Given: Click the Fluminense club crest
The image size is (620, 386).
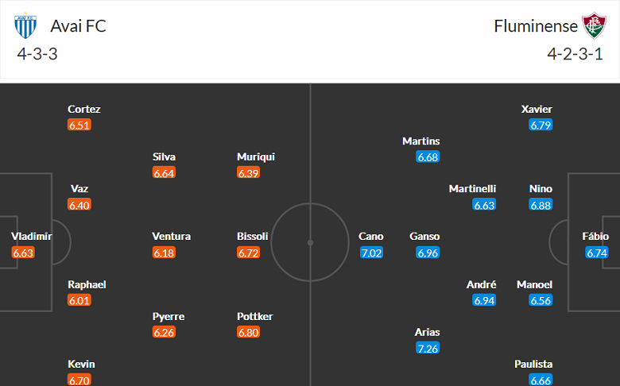Looking at the screenshot, I should coord(593,26).
